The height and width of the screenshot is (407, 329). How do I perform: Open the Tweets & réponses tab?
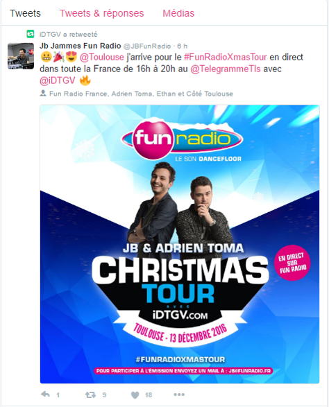click(101, 13)
